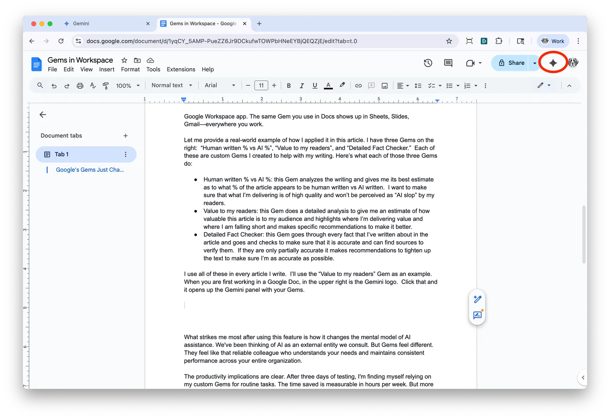The image size is (610, 419).
Task: Open the Extensions menu
Action: pyautogui.click(x=181, y=69)
